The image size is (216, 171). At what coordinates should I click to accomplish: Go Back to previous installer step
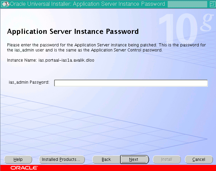pos(106,159)
